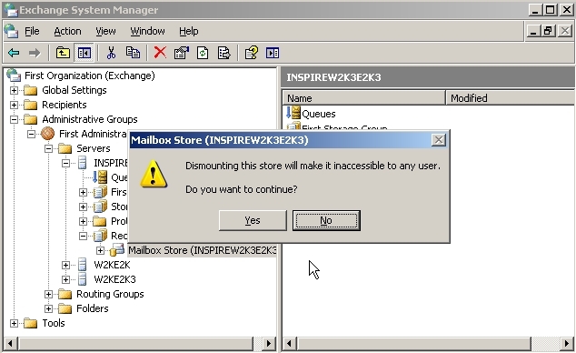Click the Tools folder icon

[31, 323]
